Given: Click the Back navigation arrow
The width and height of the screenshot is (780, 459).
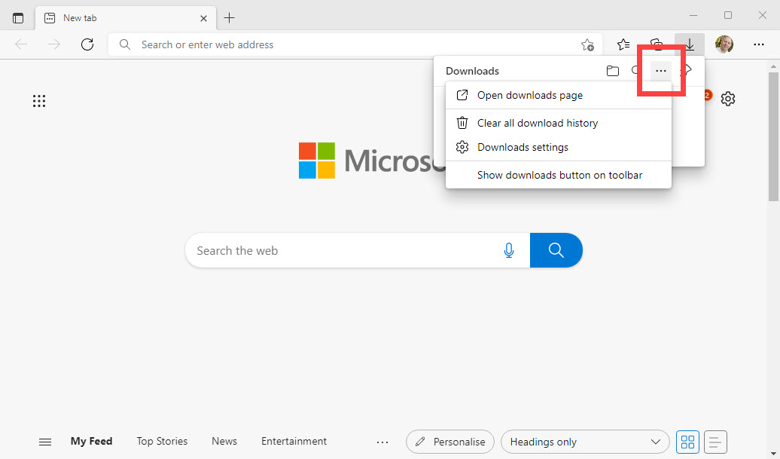Looking at the screenshot, I should tap(21, 44).
